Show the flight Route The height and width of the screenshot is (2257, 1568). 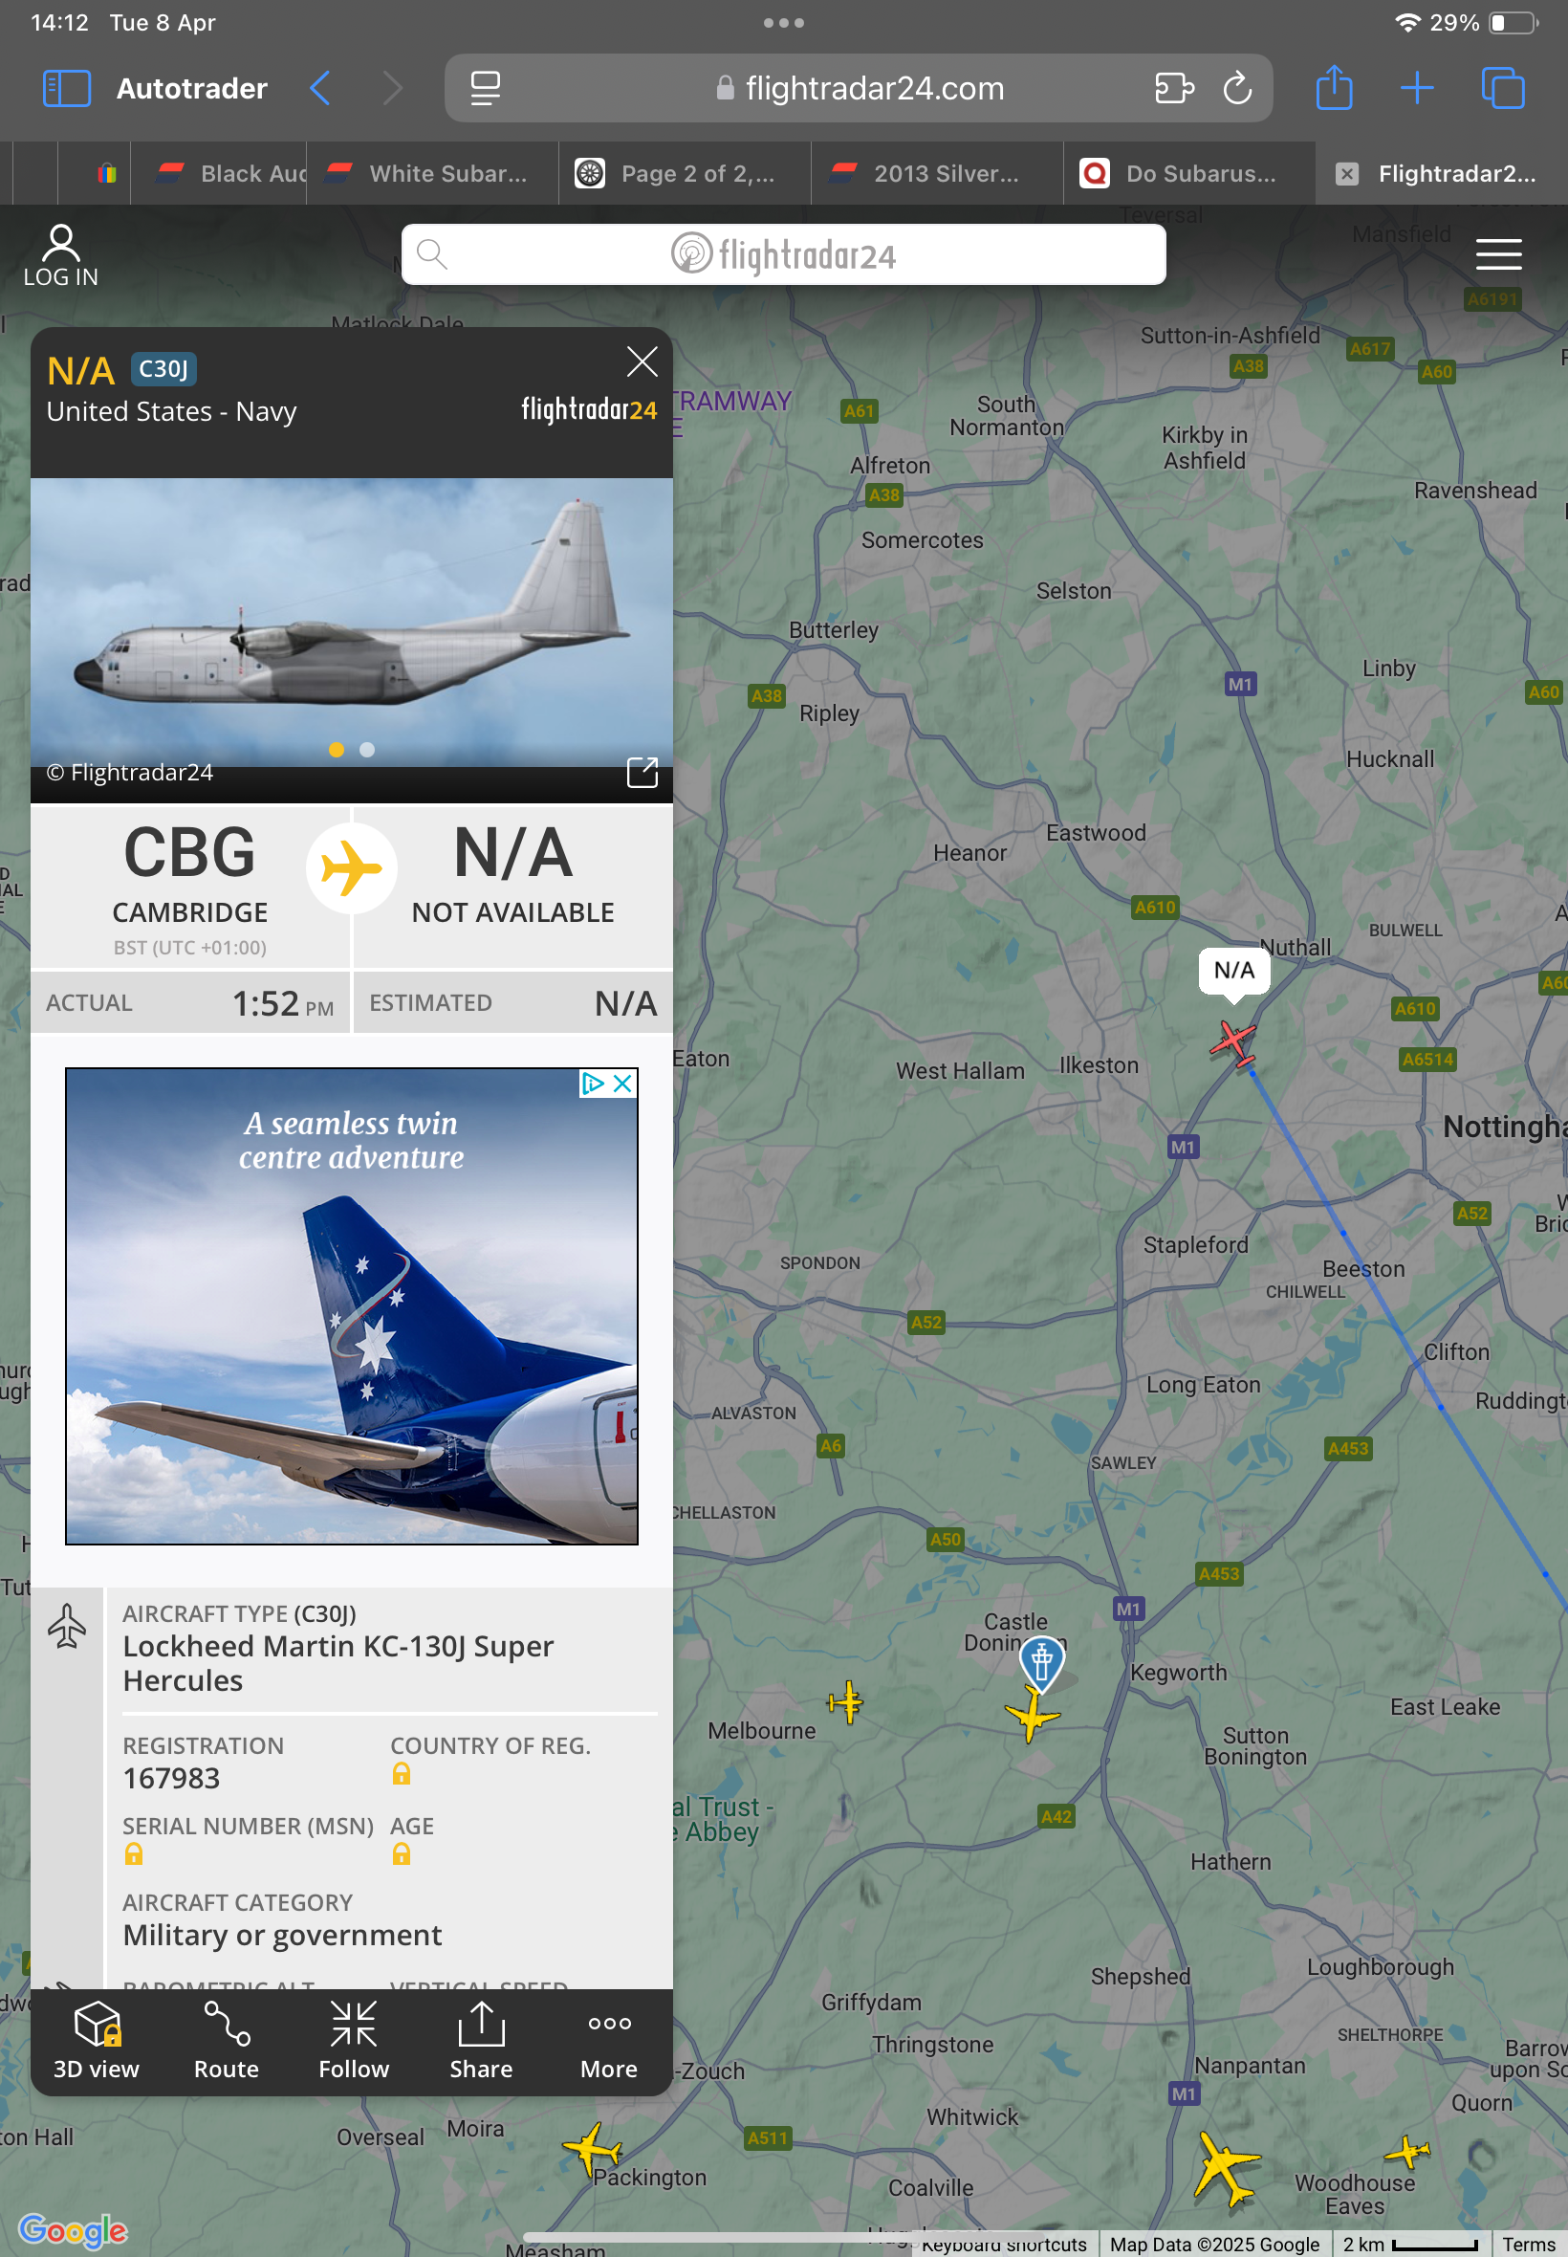(226, 2040)
